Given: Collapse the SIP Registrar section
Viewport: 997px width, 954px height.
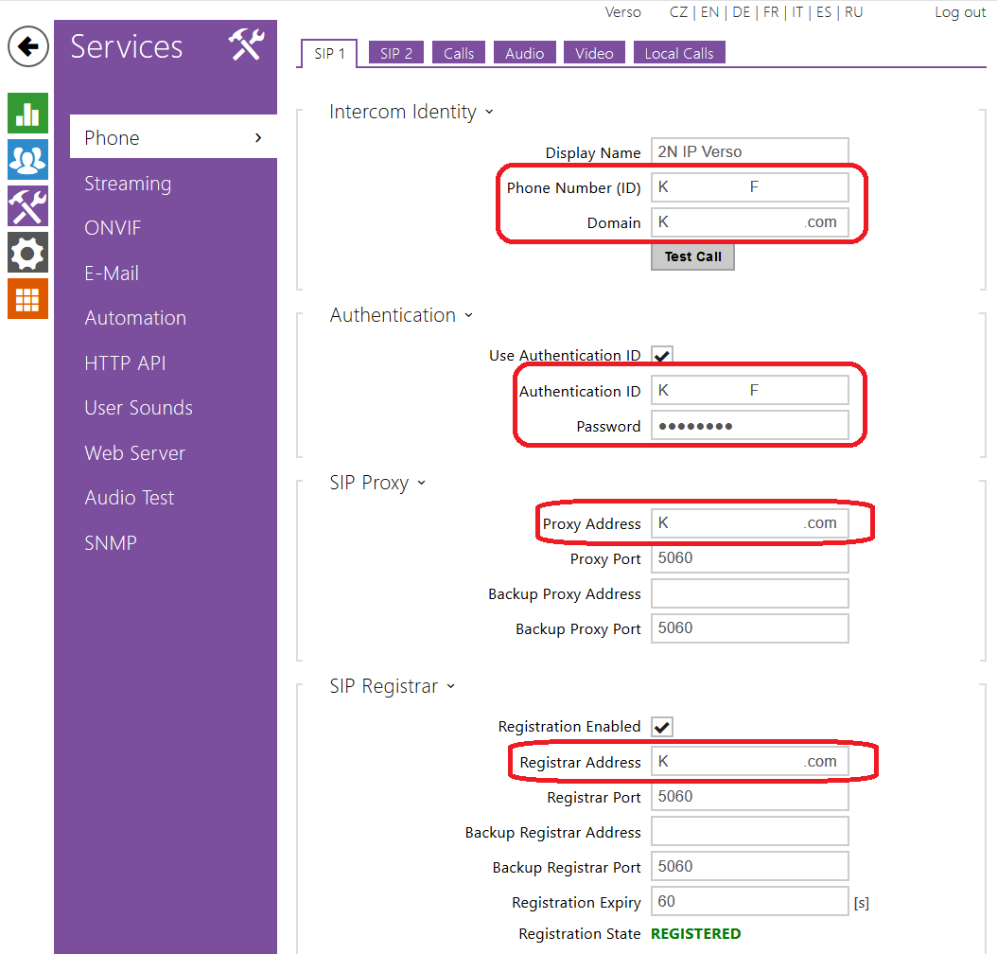Looking at the screenshot, I should pyautogui.click(x=450, y=686).
